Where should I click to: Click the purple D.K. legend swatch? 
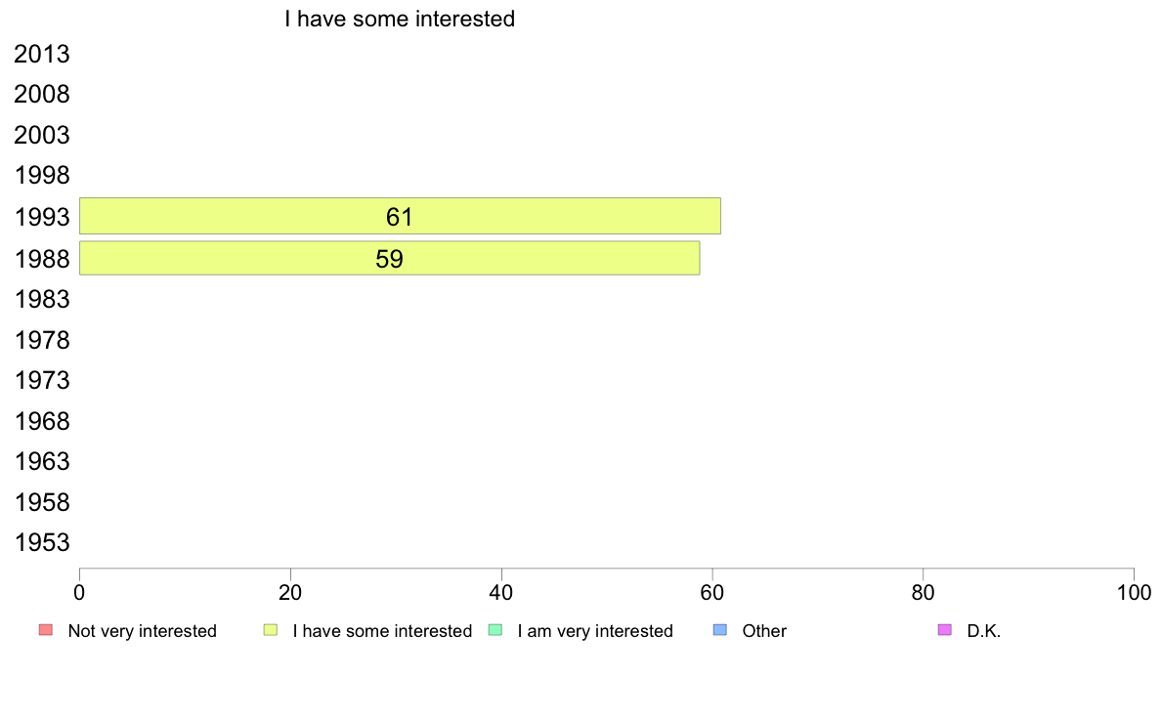945,630
